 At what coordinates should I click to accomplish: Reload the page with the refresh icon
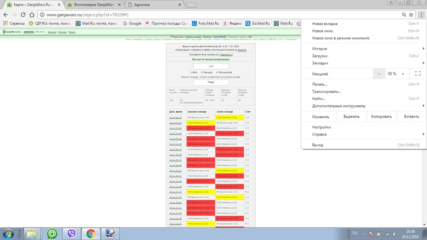[x=23, y=15]
